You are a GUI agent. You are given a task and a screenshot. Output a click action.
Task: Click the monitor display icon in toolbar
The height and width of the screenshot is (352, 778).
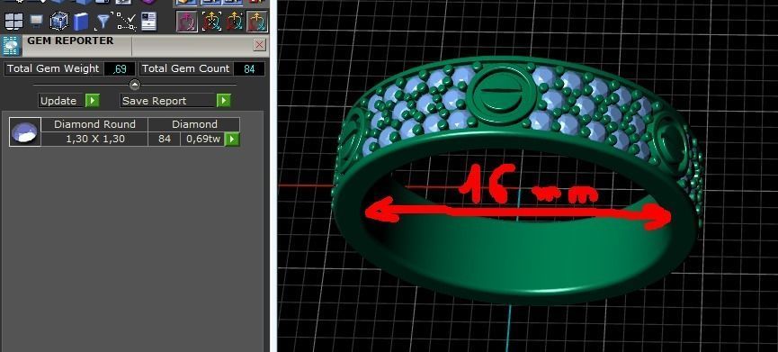tap(36, 21)
